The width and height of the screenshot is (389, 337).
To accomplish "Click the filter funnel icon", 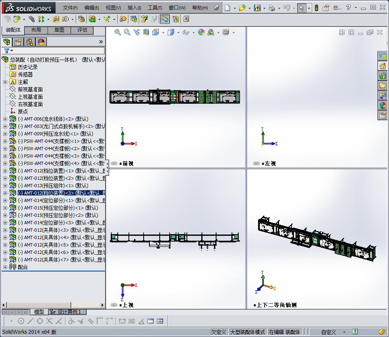I will [x=7, y=51].
